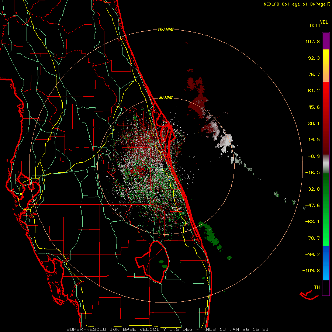
Task: Select the 107.8 scale value
Action: [x=312, y=41]
